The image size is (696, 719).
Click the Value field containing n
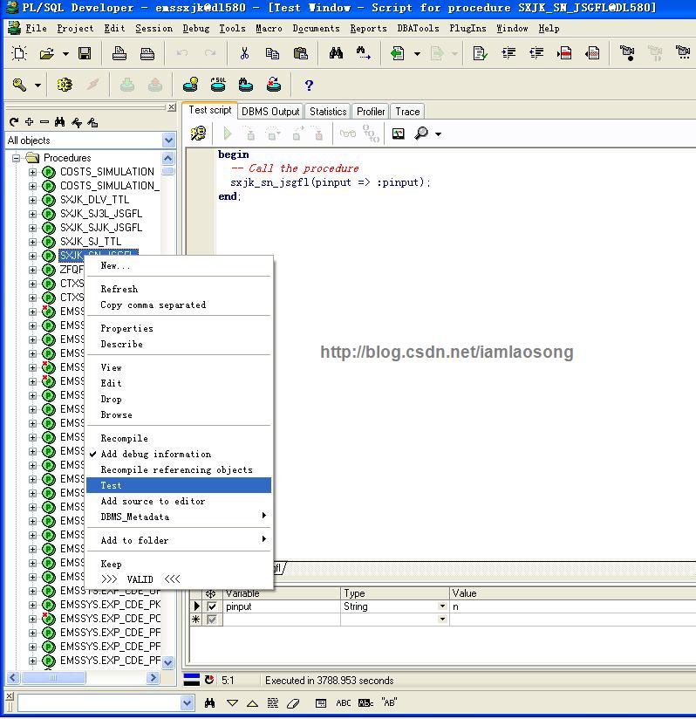572,606
